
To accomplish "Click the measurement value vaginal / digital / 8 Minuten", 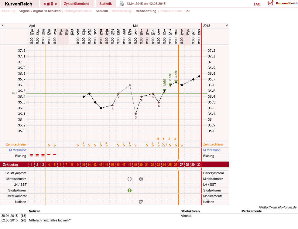I will (x=40, y=11).
